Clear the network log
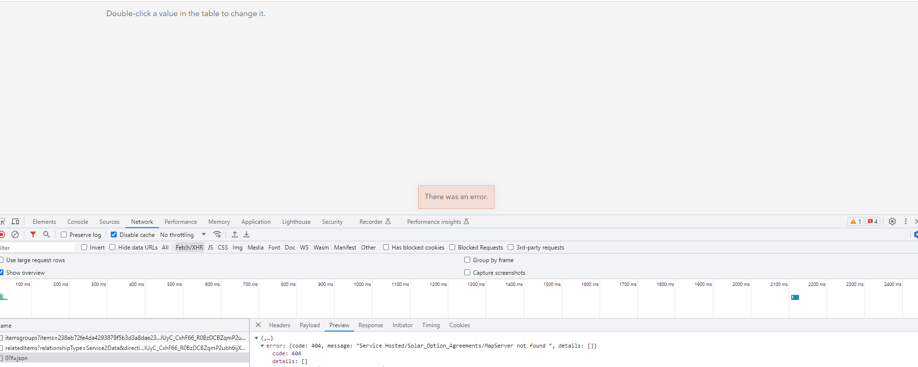This screenshot has height=367, width=918. point(15,234)
